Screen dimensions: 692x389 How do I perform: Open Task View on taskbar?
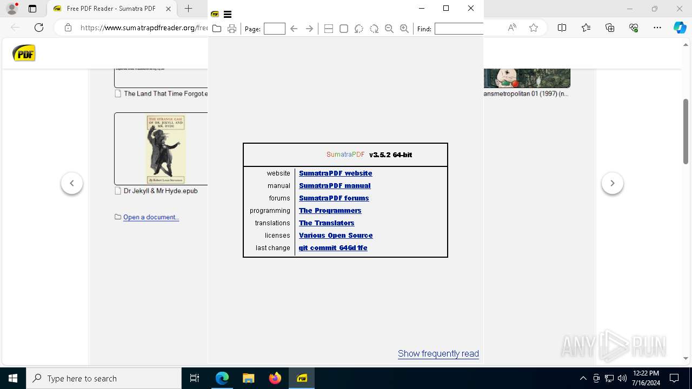pos(195,379)
